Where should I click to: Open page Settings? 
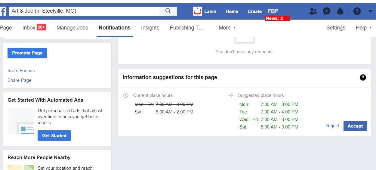[x=336, y=28]
